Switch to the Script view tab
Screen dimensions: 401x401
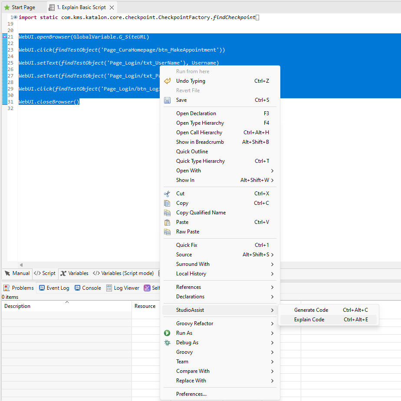(45, 273)
